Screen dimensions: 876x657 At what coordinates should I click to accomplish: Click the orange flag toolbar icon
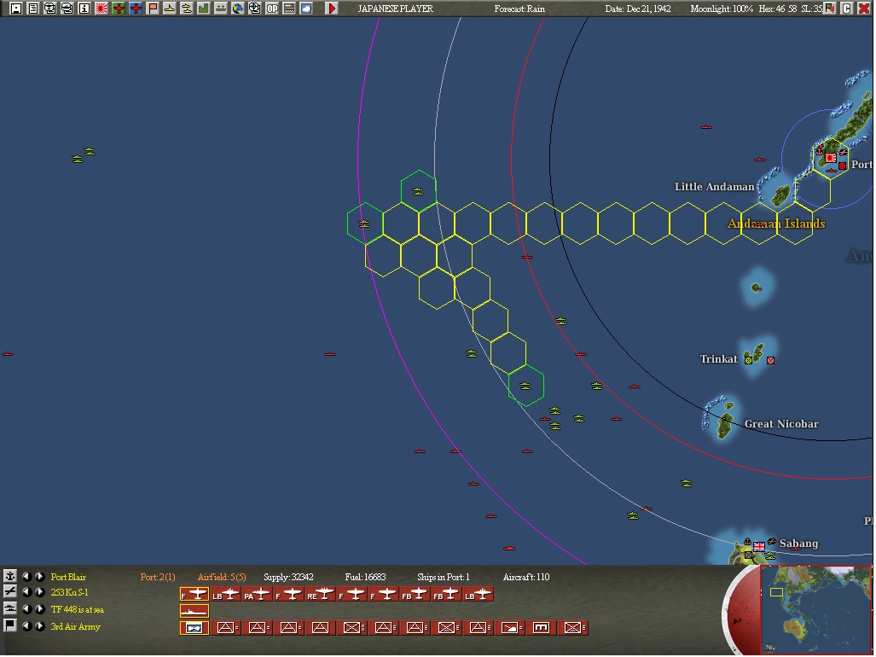153,9
